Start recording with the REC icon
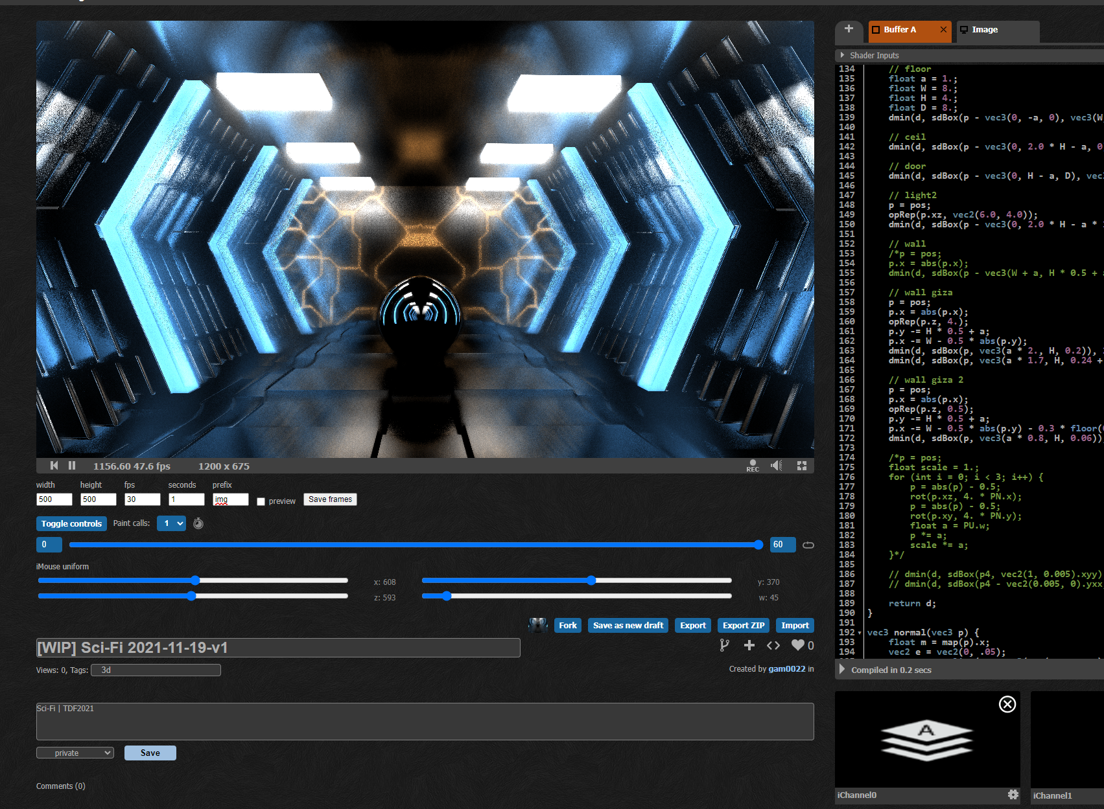1104x809 pixels. (x=753, y=466)
